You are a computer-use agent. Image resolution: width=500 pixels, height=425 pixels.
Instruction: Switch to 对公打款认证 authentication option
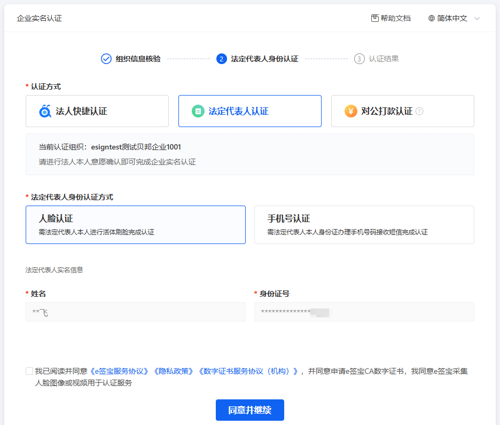403,111
